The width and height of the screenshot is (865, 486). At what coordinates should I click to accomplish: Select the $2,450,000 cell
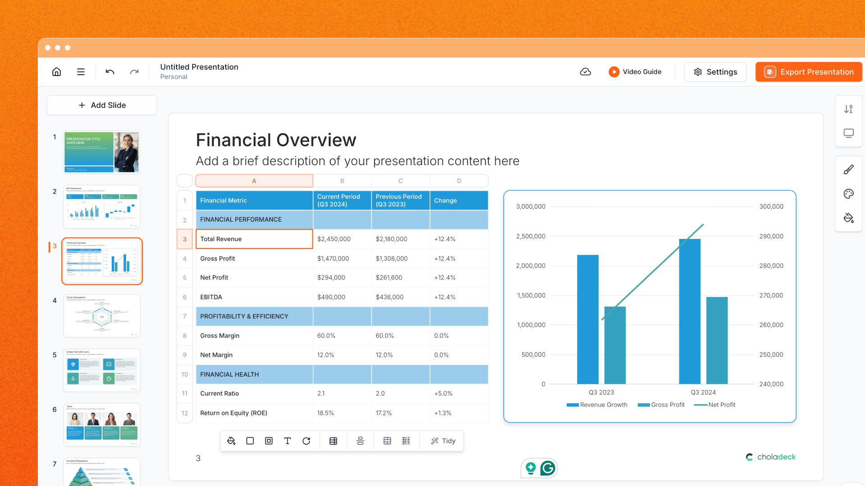(x=342, y=239)
